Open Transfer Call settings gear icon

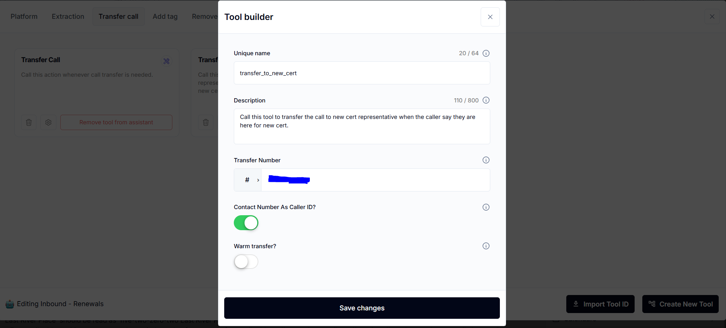coord(48,122)
